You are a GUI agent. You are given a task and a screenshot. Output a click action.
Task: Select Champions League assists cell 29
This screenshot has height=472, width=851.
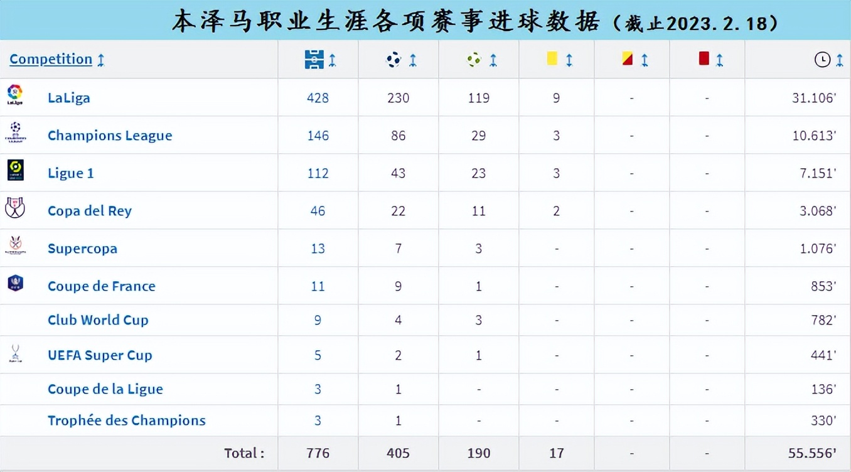point(479,136)
